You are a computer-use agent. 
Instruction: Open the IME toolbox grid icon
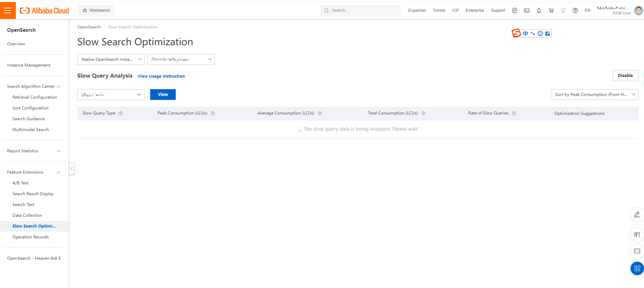548,33
